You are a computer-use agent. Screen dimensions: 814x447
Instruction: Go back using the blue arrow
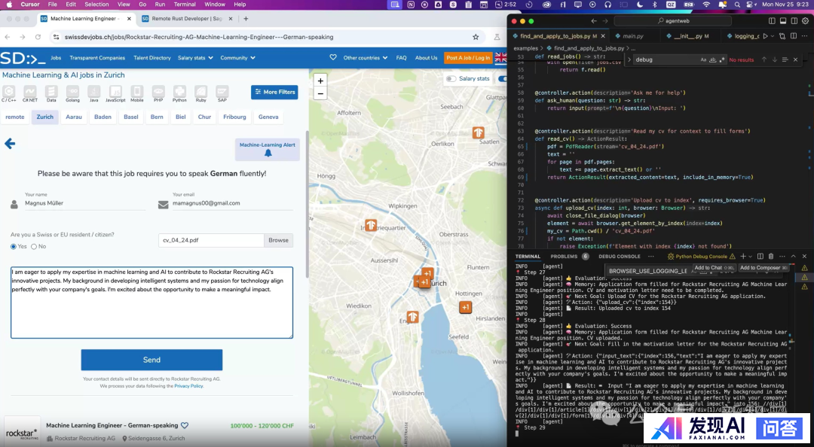point(10,144)
